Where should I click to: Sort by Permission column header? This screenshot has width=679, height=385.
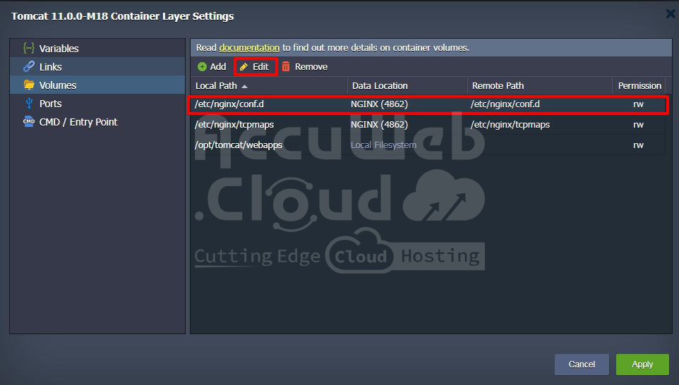[x=639, y=85]
